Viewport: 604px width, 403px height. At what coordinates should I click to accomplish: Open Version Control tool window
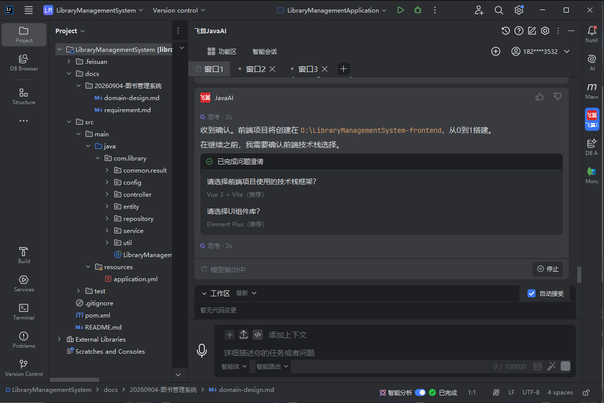24,368
